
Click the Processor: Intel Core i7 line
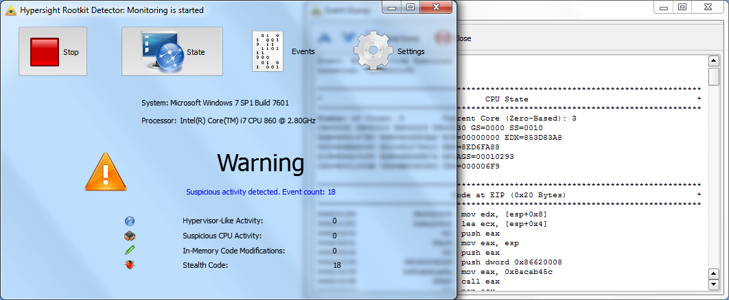[229, 121]
